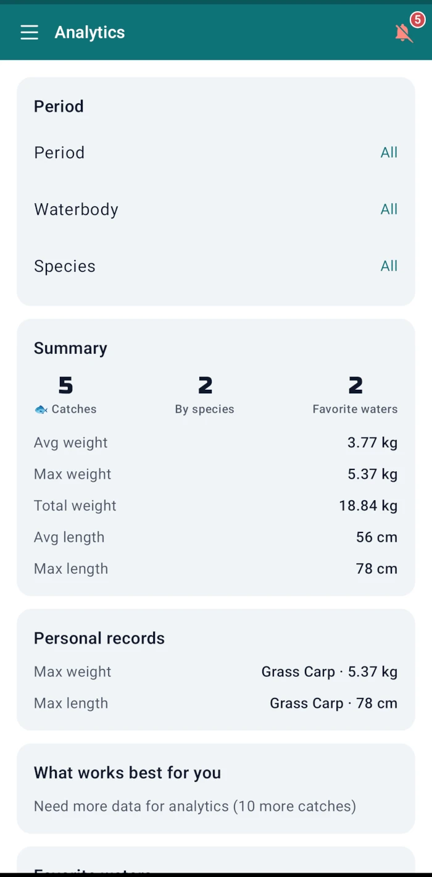
Task: Select the Total weight 18.84 kg row
Action: (x=216, y=506)
